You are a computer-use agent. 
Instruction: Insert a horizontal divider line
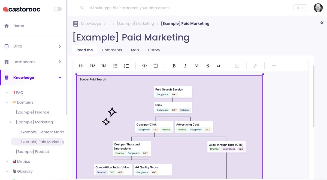[x=274, y=66]
